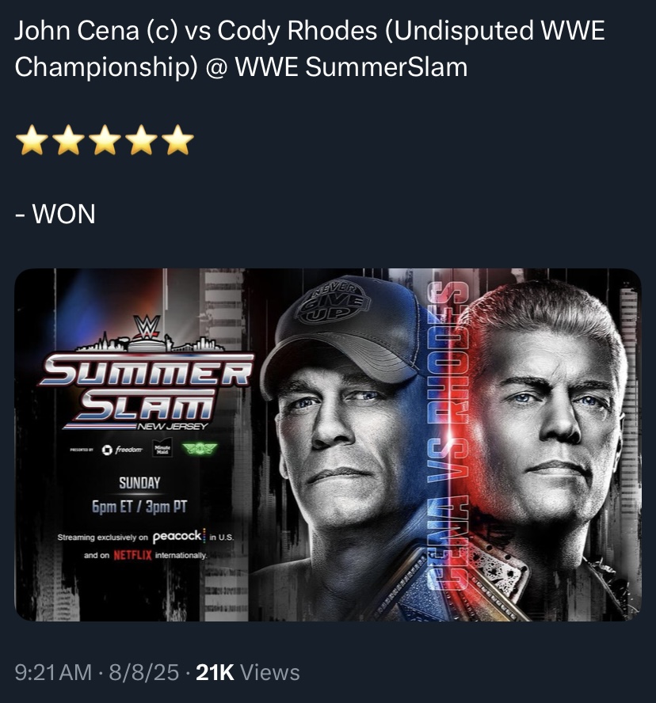Click the first gold star in the rating

pyautogui.click(x=32, y=139)
